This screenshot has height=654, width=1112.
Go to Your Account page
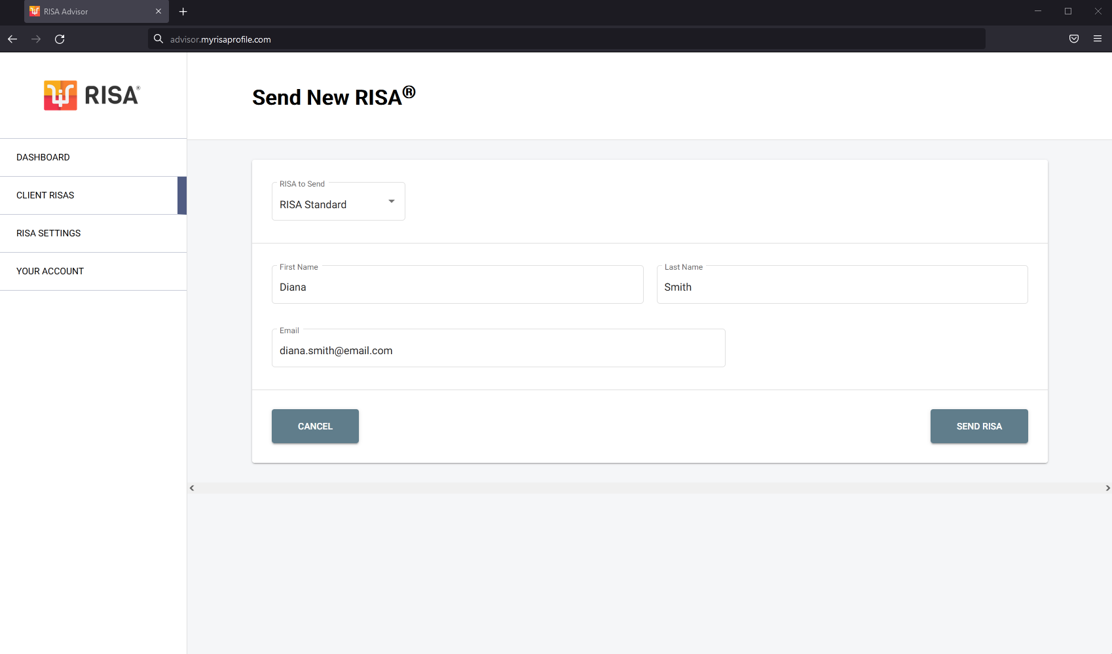[x=93, y=272]
